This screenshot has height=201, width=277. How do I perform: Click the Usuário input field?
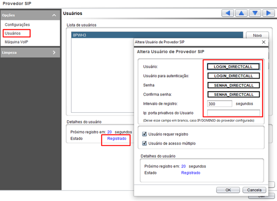(233, 67)
